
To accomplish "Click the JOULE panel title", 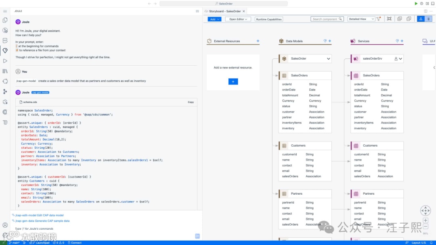I will click(18, 11).
